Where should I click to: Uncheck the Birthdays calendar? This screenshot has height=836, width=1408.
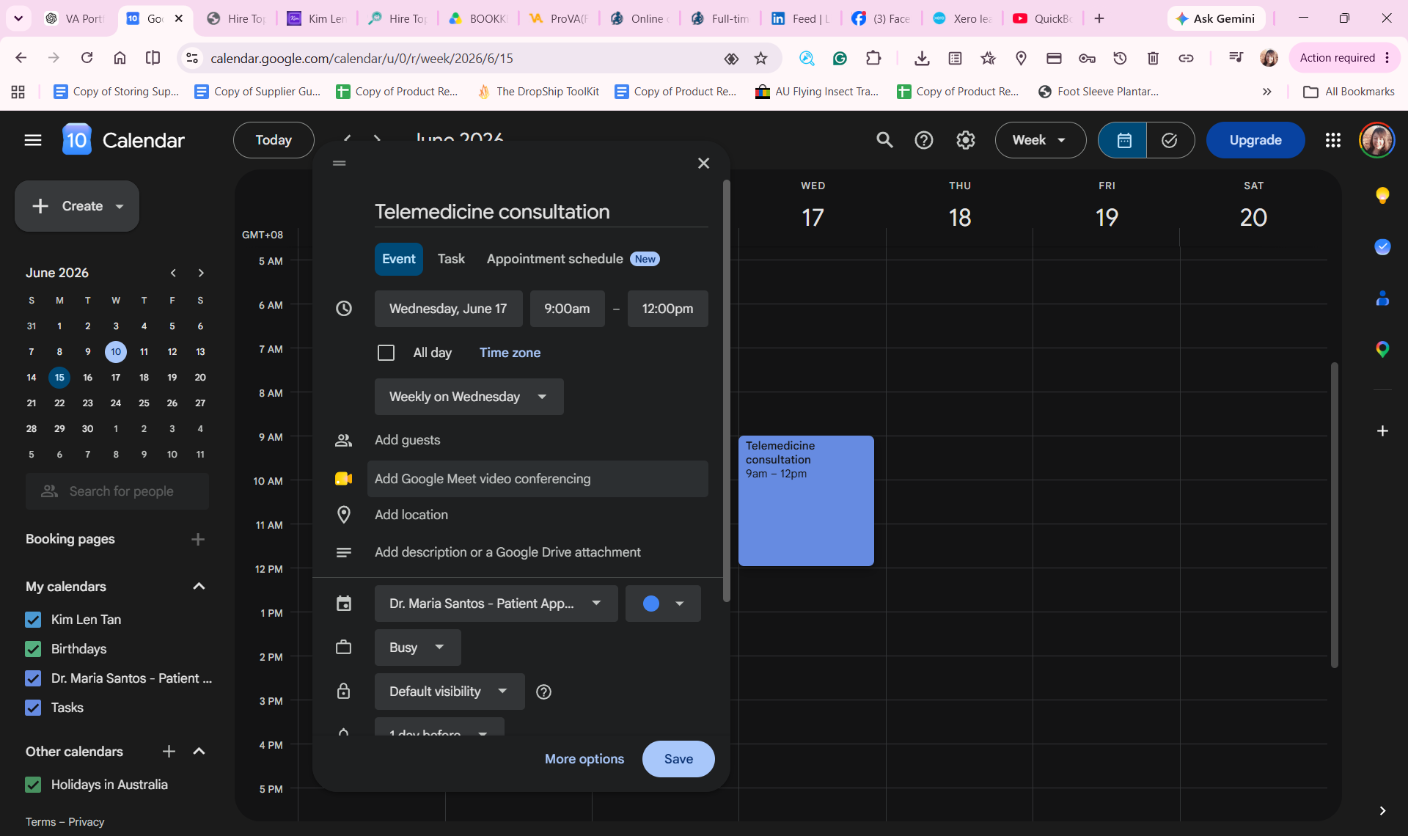coord(33,649)
